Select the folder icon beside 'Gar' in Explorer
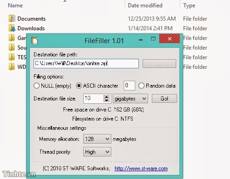 tap(12, 38)
